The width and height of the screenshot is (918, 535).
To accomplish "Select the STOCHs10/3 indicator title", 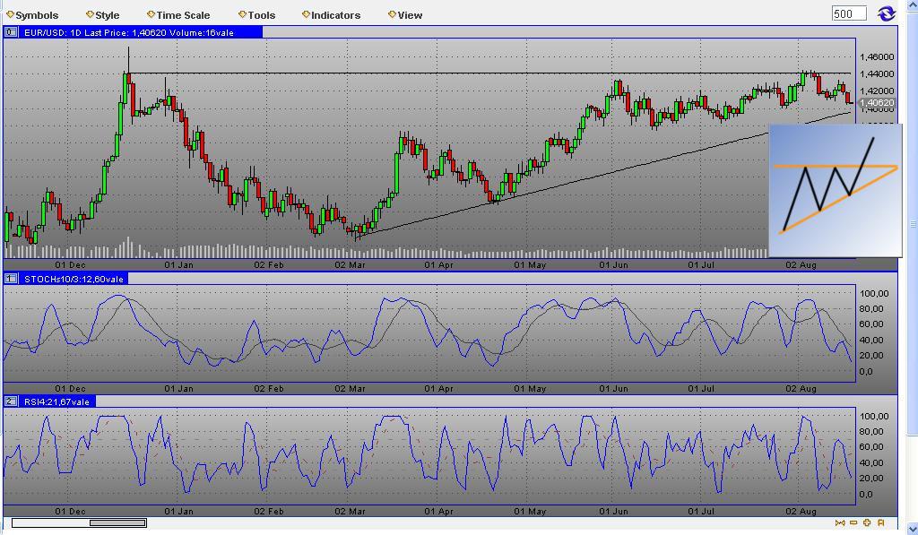I will coord(74,280).
